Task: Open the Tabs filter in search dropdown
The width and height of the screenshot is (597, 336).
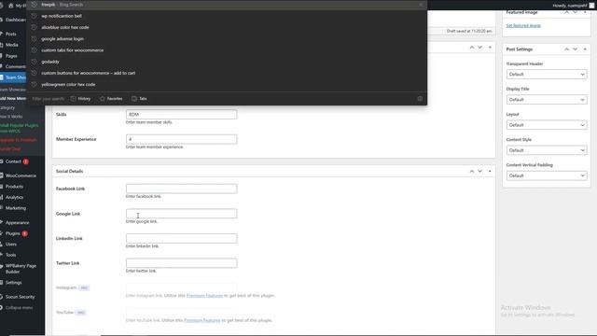Action: tap(139, 99)
